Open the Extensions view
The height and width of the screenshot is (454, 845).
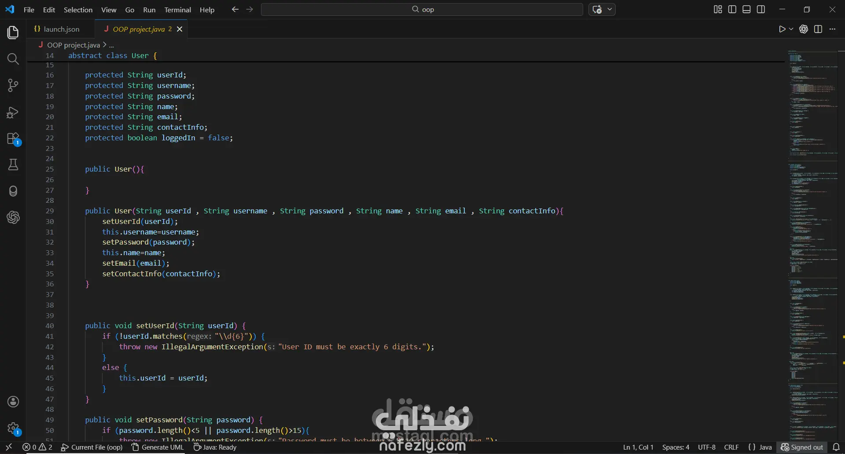[x=13, y=139]
